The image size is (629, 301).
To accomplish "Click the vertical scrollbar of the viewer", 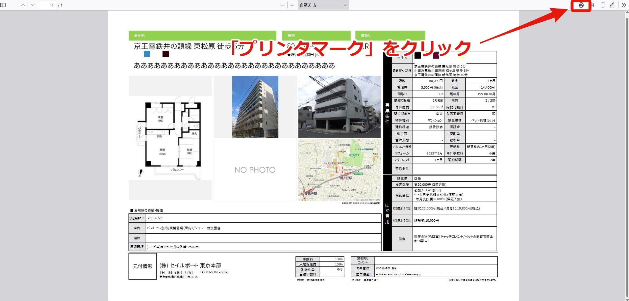I will pos(627,155).
